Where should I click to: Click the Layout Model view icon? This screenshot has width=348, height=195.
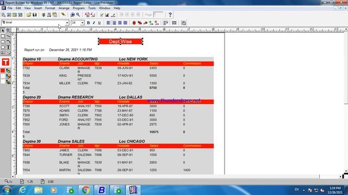[15, 15]
